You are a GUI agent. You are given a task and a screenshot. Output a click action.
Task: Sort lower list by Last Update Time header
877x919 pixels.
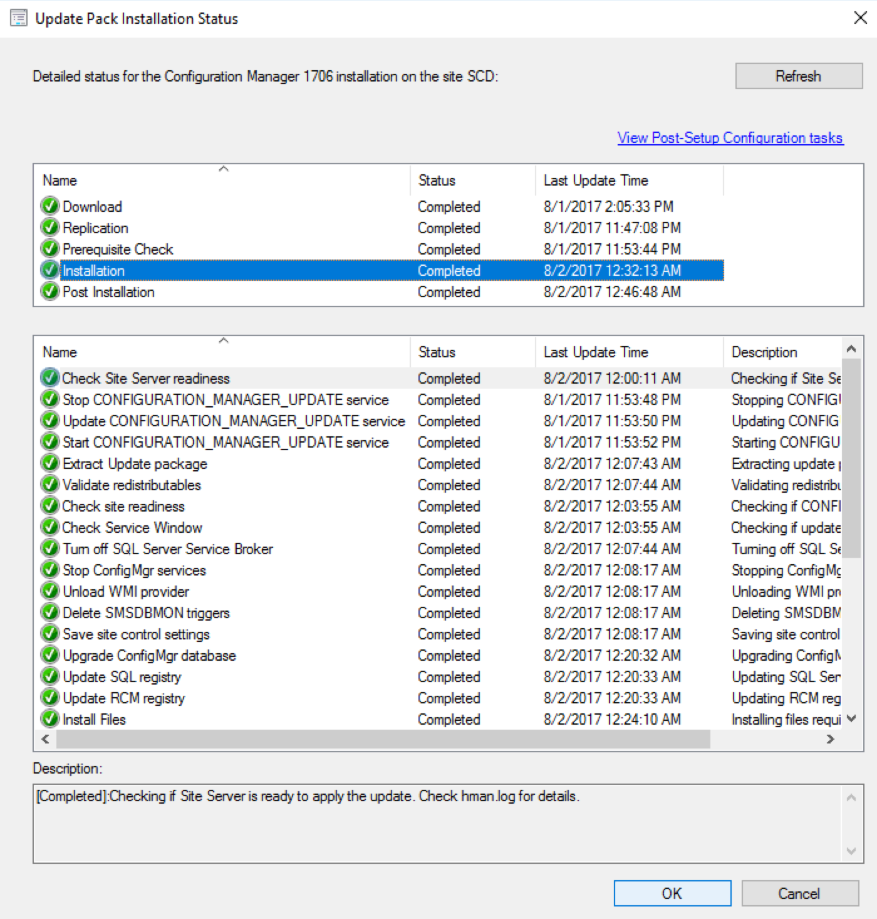tap(630, 352)
